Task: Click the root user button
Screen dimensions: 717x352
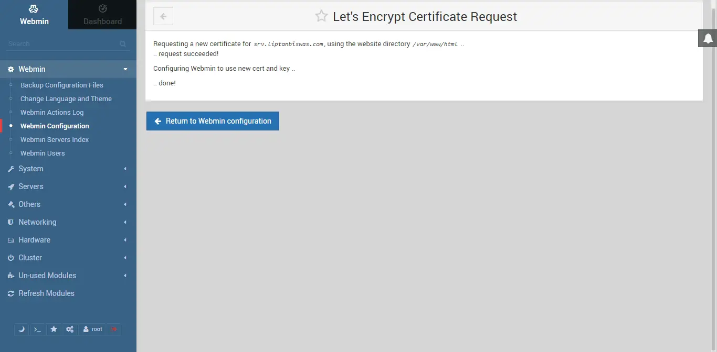Action: (x=92, y=329)
